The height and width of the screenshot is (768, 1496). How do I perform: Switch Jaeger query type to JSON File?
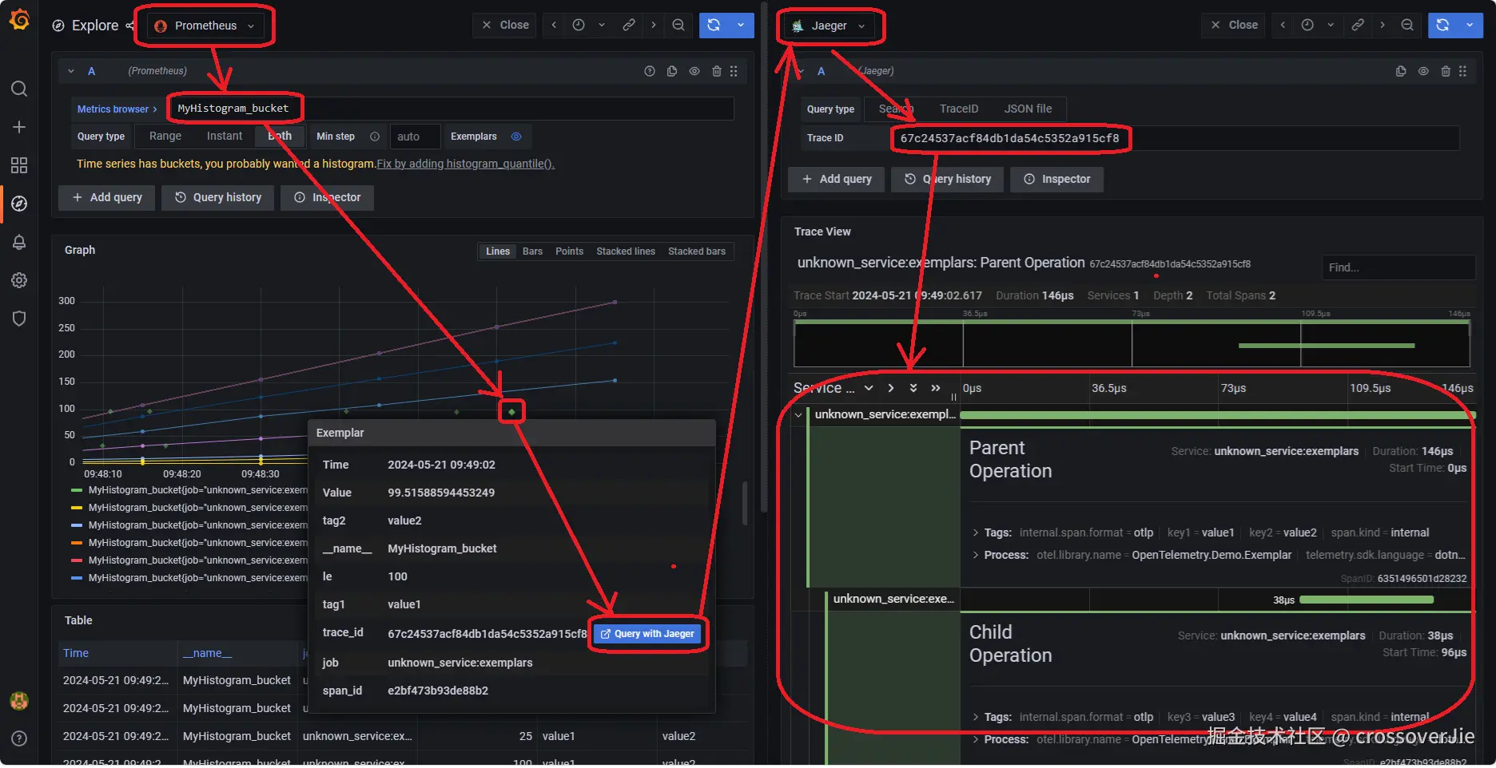(x=1028, y=109)
